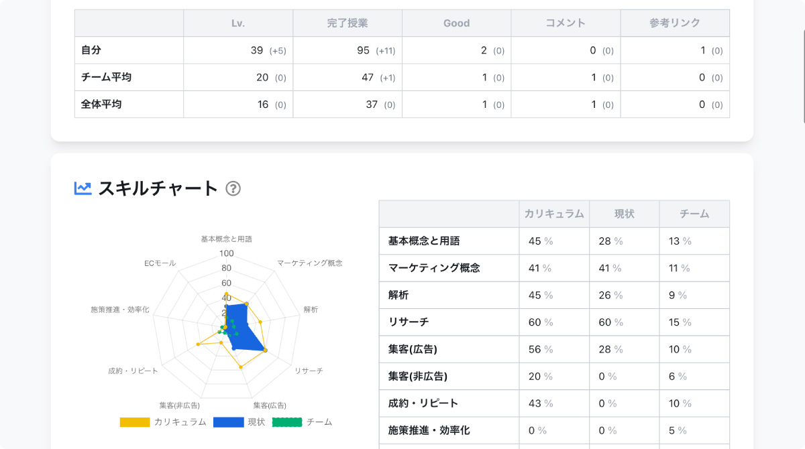Toggle the チーム green legend swatch
Screen dimensions: 805x449
286,422
